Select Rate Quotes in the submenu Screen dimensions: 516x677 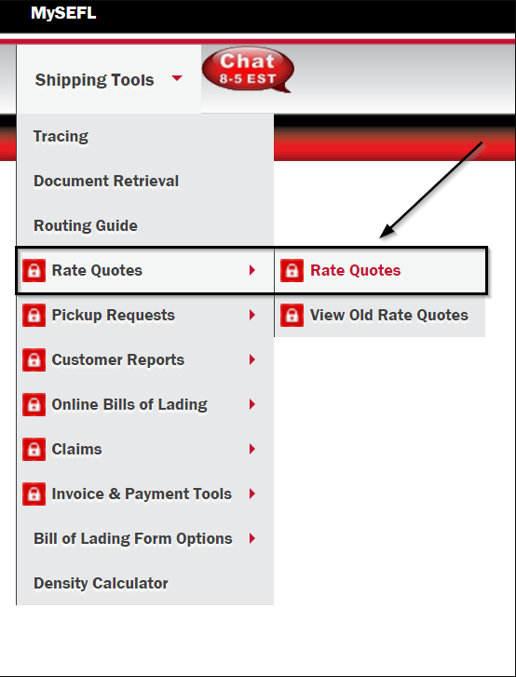click(356, 271)
